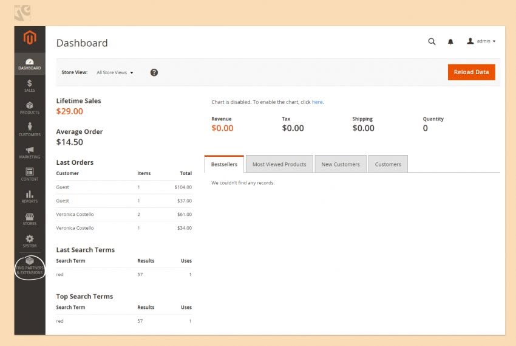Click the Reload Data button
Viewport: 516px width, 346px height.
point(471,72)
